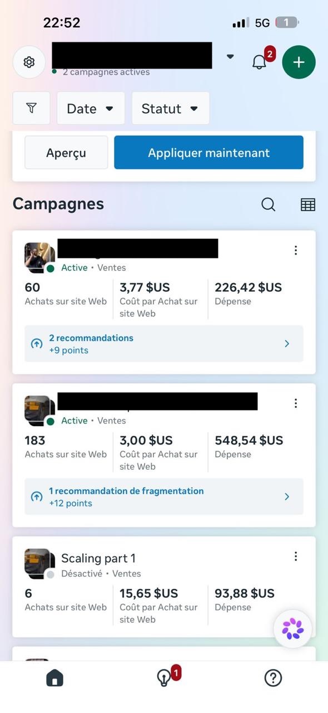Screen dimensions: 328x713
Task: Tap the Appliquer maintenant button
Action: click(209, 153)
